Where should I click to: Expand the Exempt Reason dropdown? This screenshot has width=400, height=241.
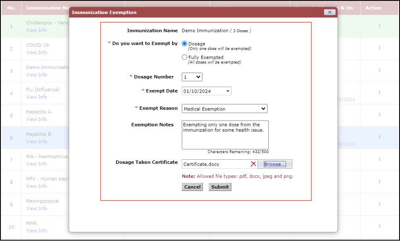tap(224, 109)
